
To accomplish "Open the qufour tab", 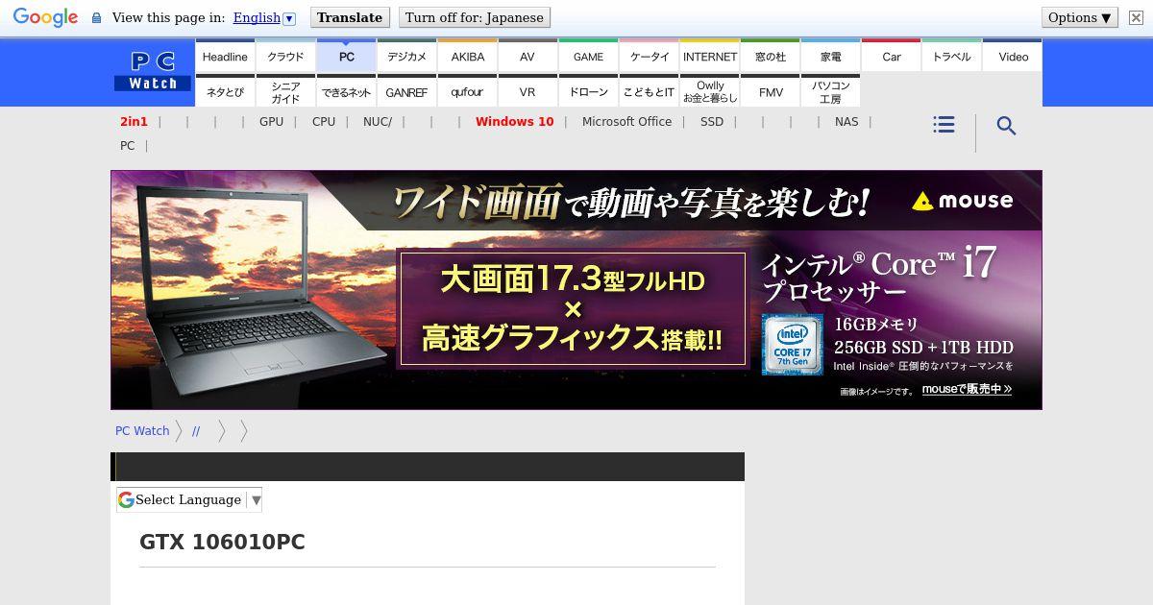I will [467, 91].
